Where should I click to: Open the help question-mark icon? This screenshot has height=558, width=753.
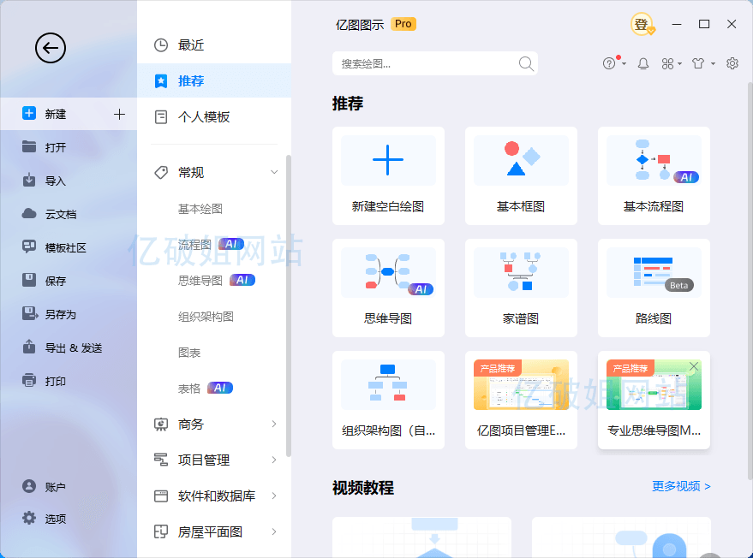click(609, 63)
